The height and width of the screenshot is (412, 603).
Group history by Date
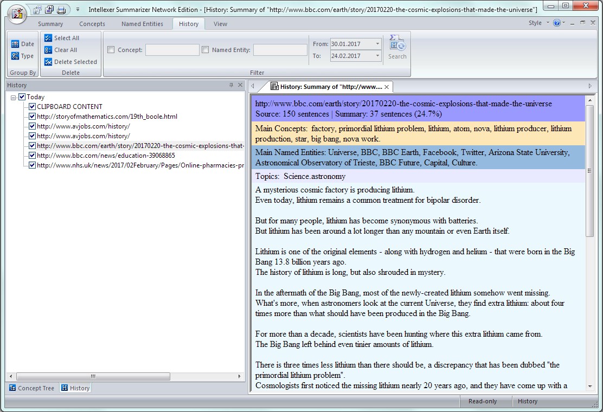[x=23, y=44]
